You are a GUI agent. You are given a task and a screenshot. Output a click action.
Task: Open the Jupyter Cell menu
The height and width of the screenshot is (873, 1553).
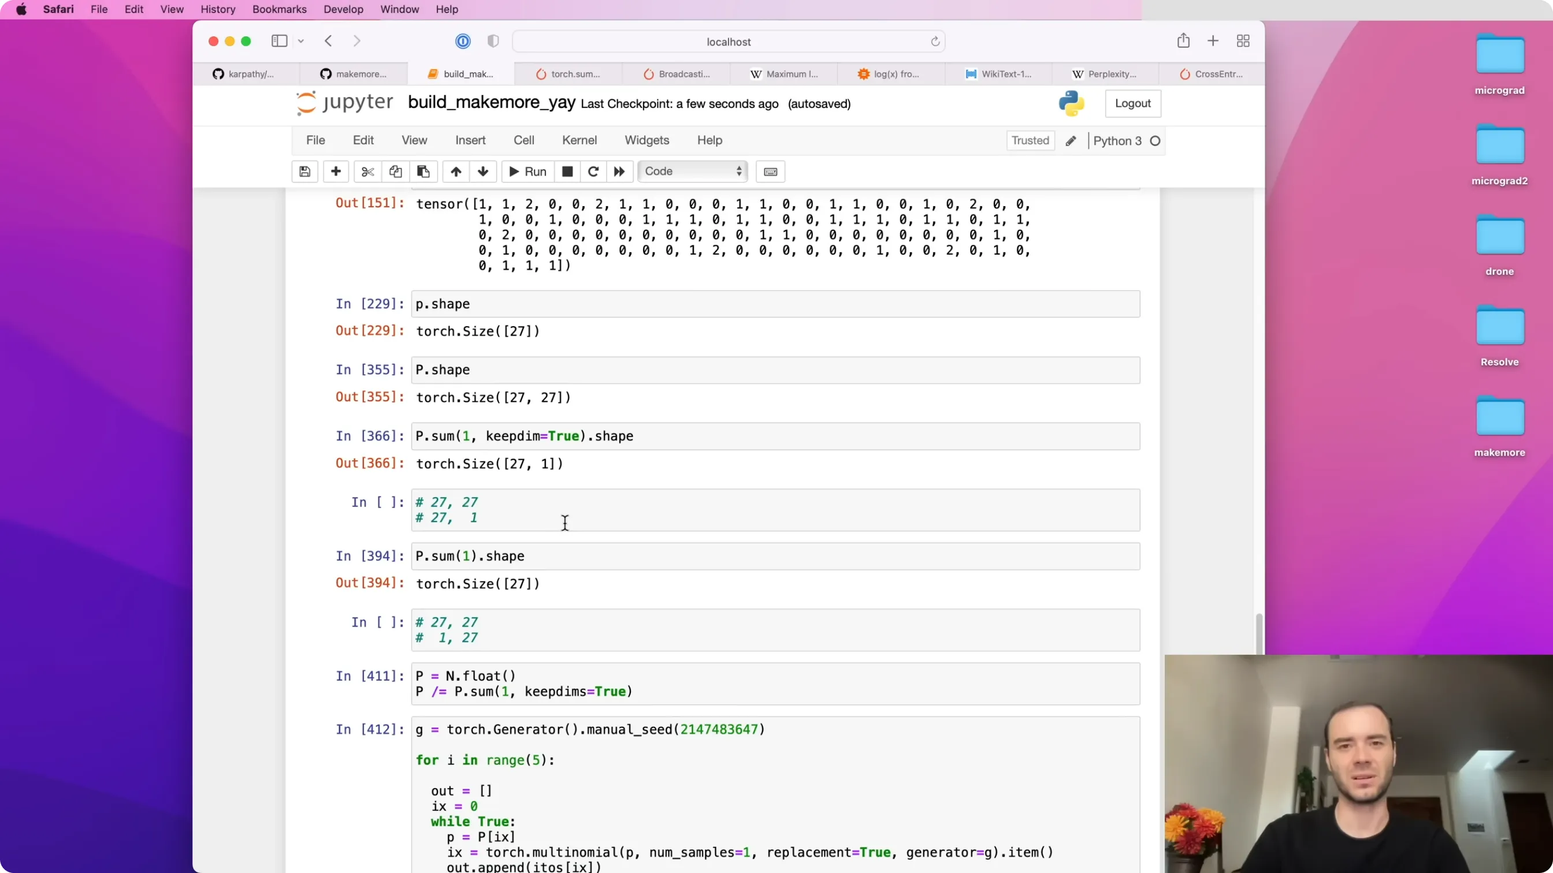pos(523,140)
